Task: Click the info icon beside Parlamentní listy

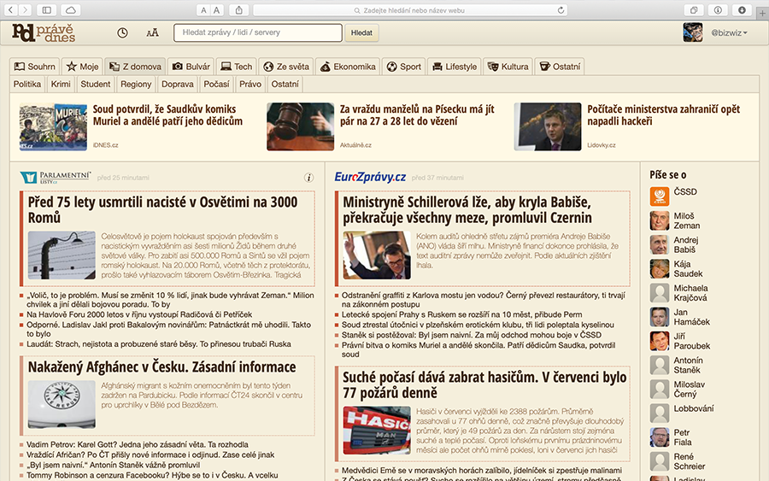Action: point(308,178)
